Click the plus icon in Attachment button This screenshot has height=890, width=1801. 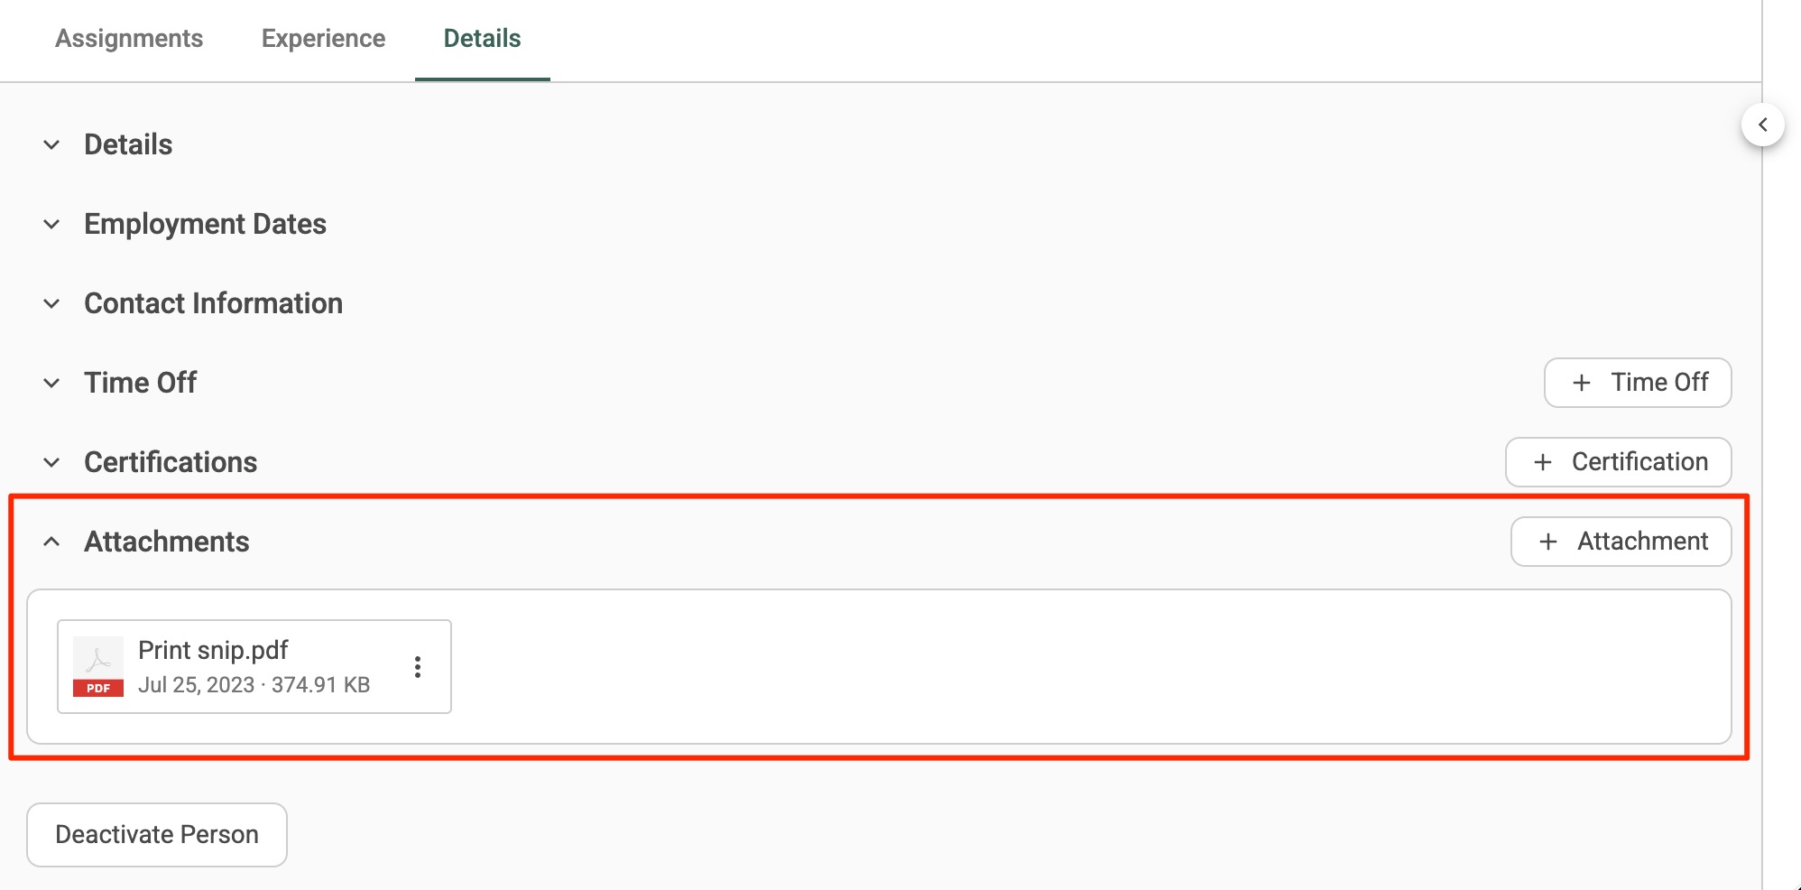coord(1548,542)
